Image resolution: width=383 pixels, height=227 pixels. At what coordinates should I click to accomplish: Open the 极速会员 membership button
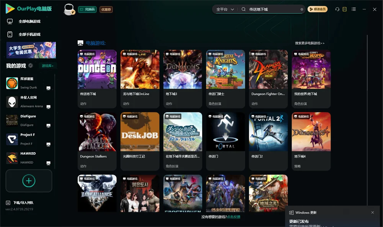click(x=318, y=9)
